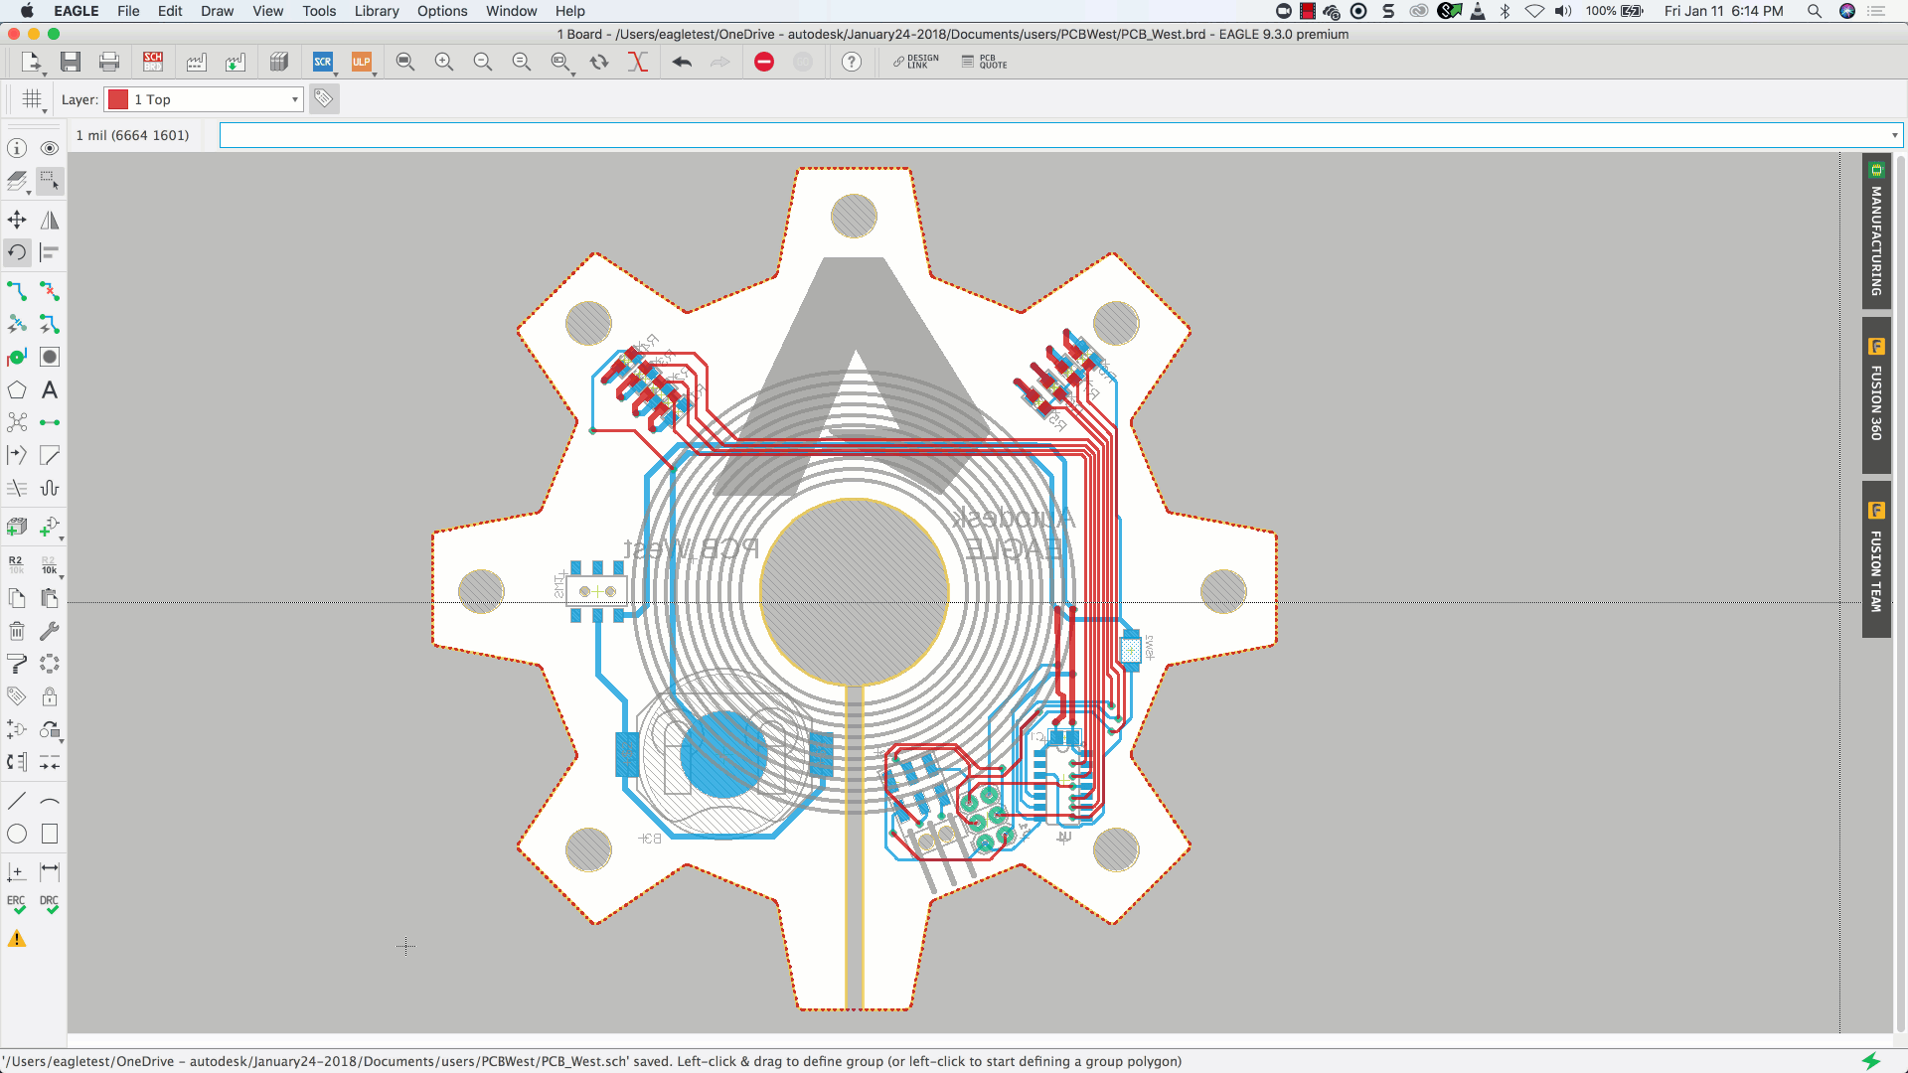Expand the command line history arrow
The image size is (1908, 1073).
click(1894, 135)
